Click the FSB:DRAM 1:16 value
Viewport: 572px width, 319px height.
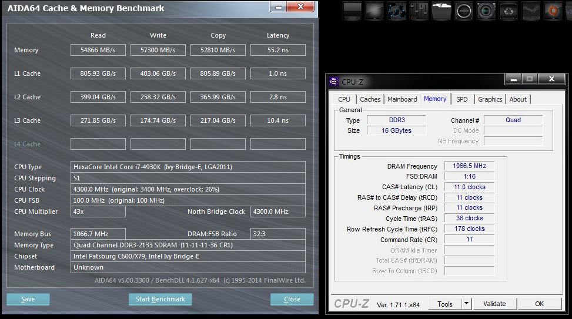[x=470, y=176]
